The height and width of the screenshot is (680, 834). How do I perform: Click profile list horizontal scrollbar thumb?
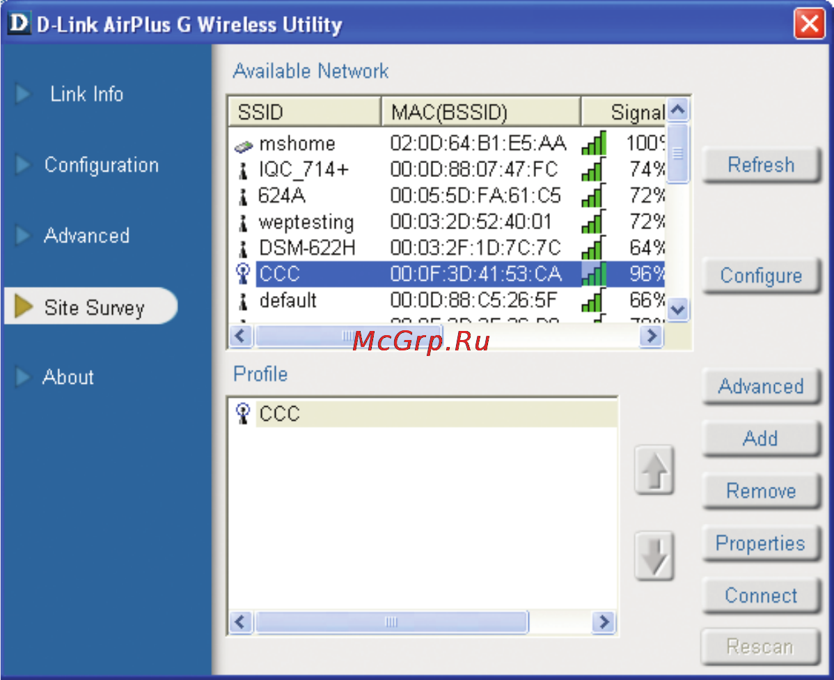pos(392,621)
